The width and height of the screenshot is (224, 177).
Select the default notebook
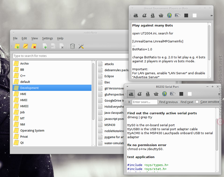pos(52,82)
